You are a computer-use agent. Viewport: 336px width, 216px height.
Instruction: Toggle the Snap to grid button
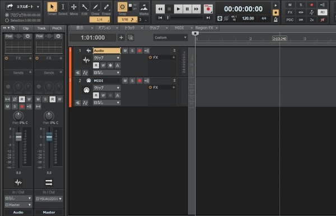click(x=122, y=7)
